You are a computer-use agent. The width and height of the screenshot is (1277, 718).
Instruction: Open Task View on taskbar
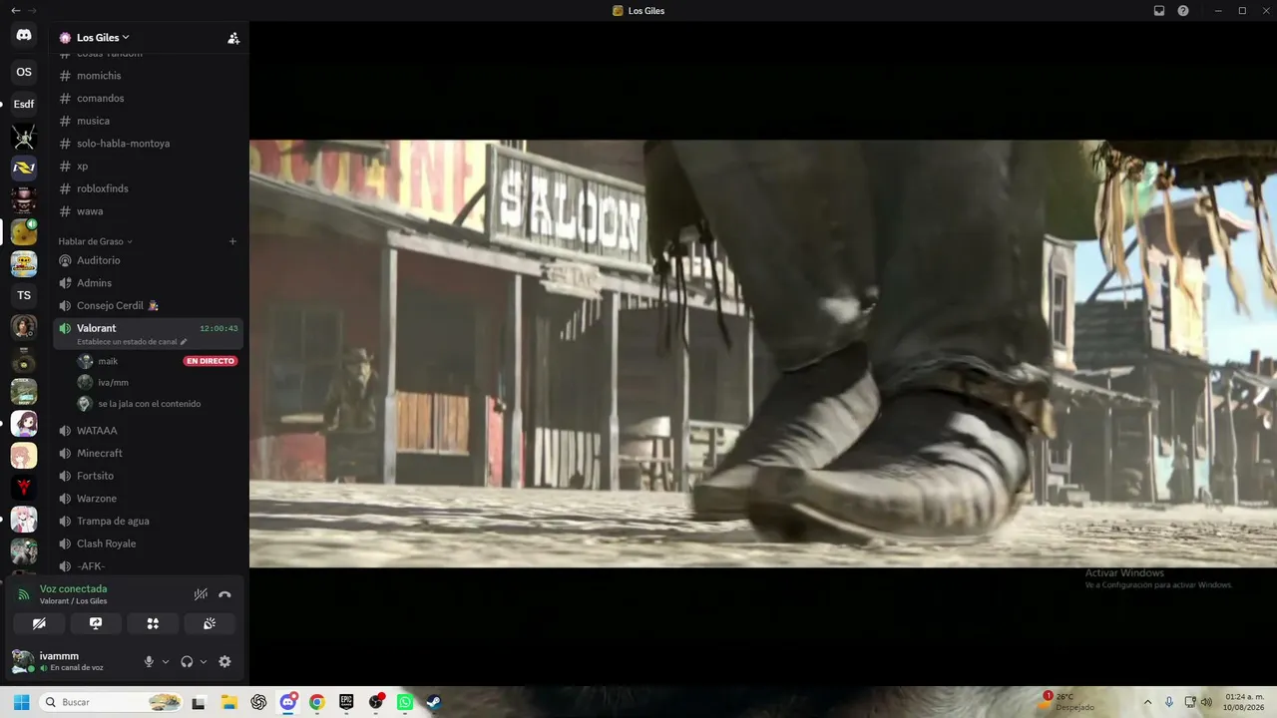click(199, 702)
